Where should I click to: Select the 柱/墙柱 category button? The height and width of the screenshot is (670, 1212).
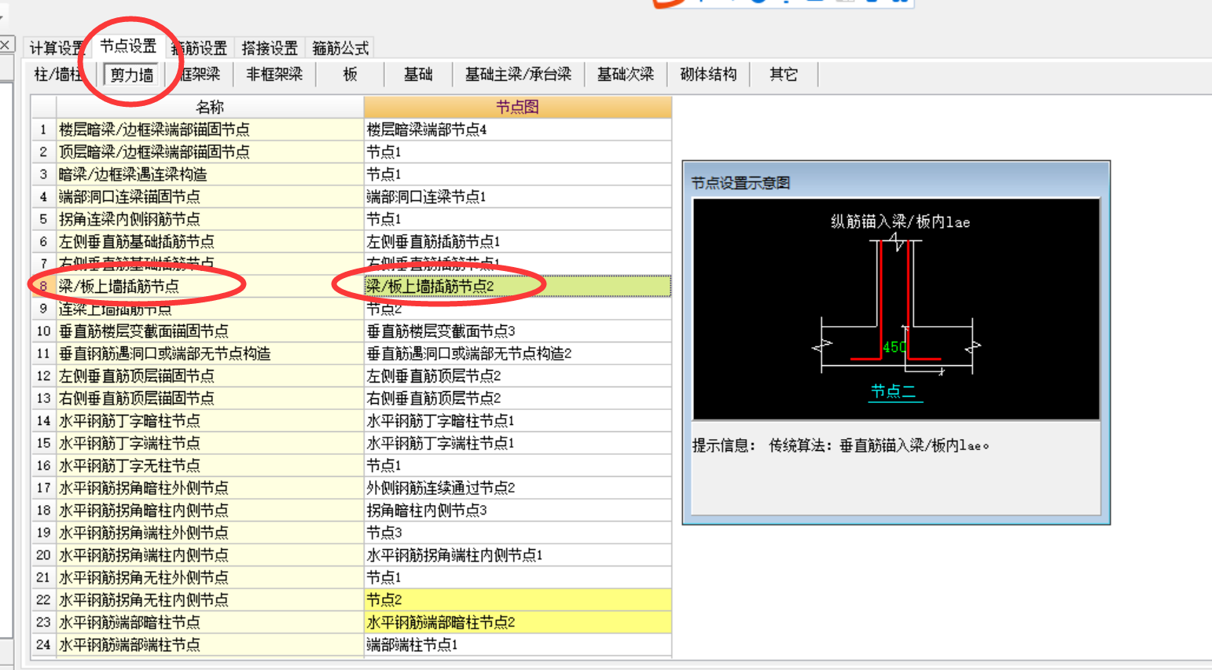59,75
